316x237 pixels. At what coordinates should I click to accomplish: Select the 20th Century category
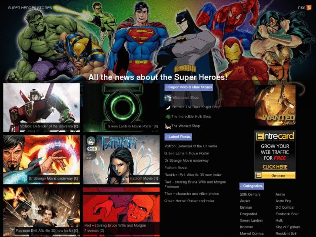pyautogui.click(x=250, y=194)
